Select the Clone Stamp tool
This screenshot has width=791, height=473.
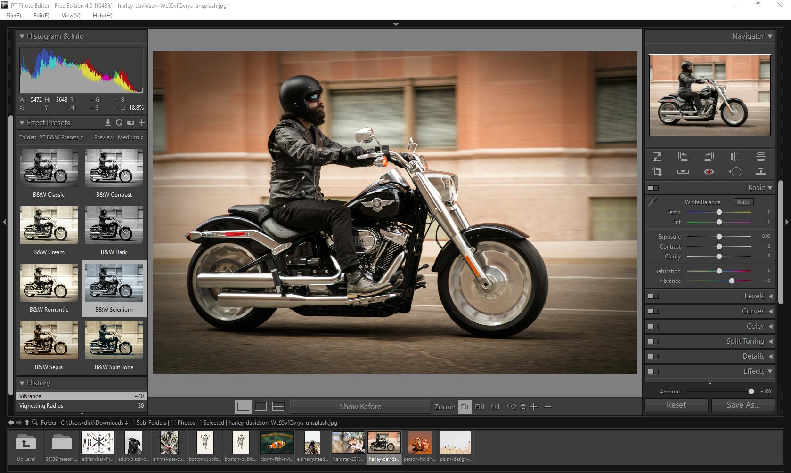(x=760, y=172)
